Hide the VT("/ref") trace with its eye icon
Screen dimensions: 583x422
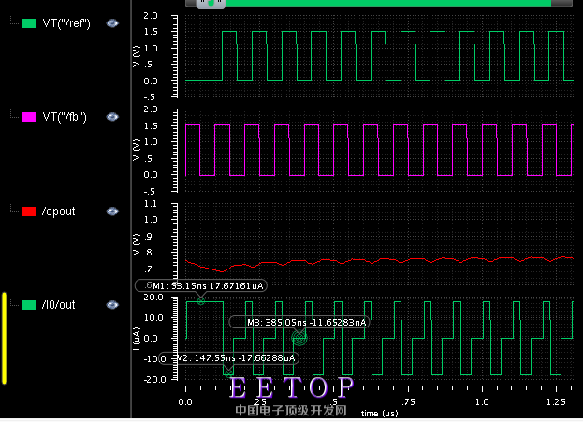(x=112, y=23)
